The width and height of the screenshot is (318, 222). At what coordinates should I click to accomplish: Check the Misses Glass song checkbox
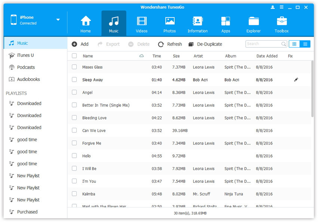coord(74,67)
